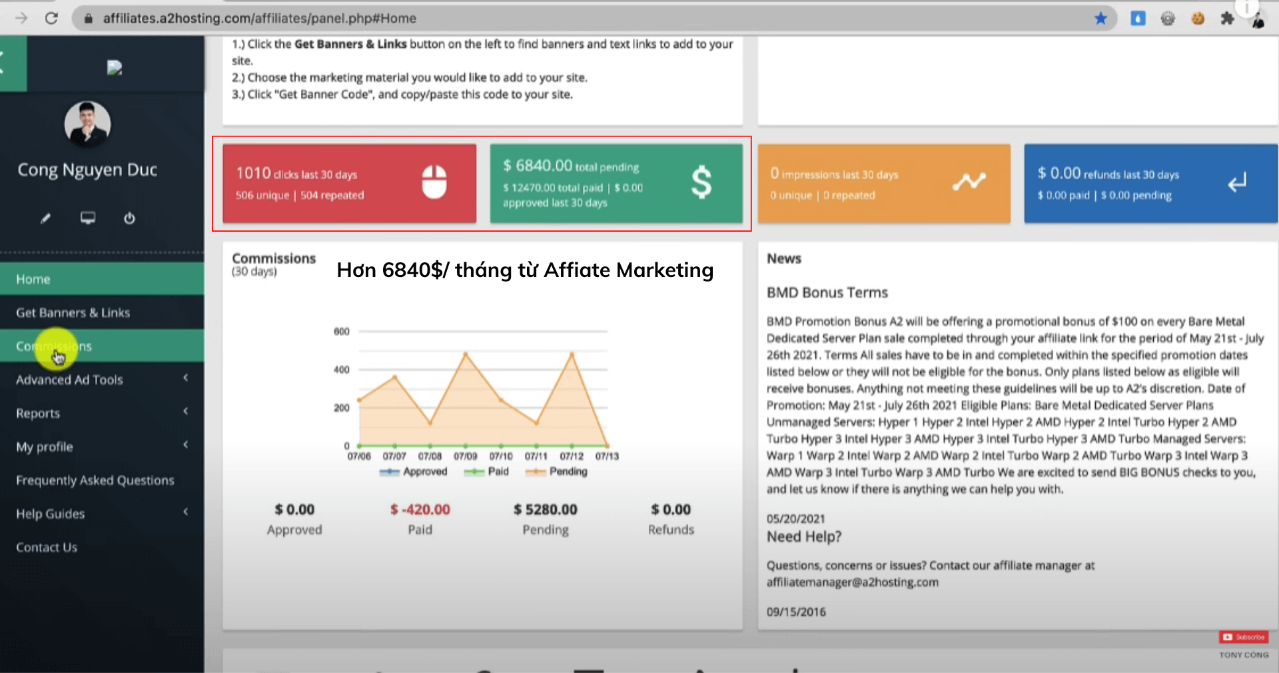The width and height of the screenshot is (1279, 673).
Task: Click the mouse icon on the clicks card
Action: [x=434, y=182]
